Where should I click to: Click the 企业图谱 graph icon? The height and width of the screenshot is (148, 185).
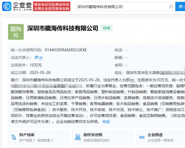(x=142, y=137)
